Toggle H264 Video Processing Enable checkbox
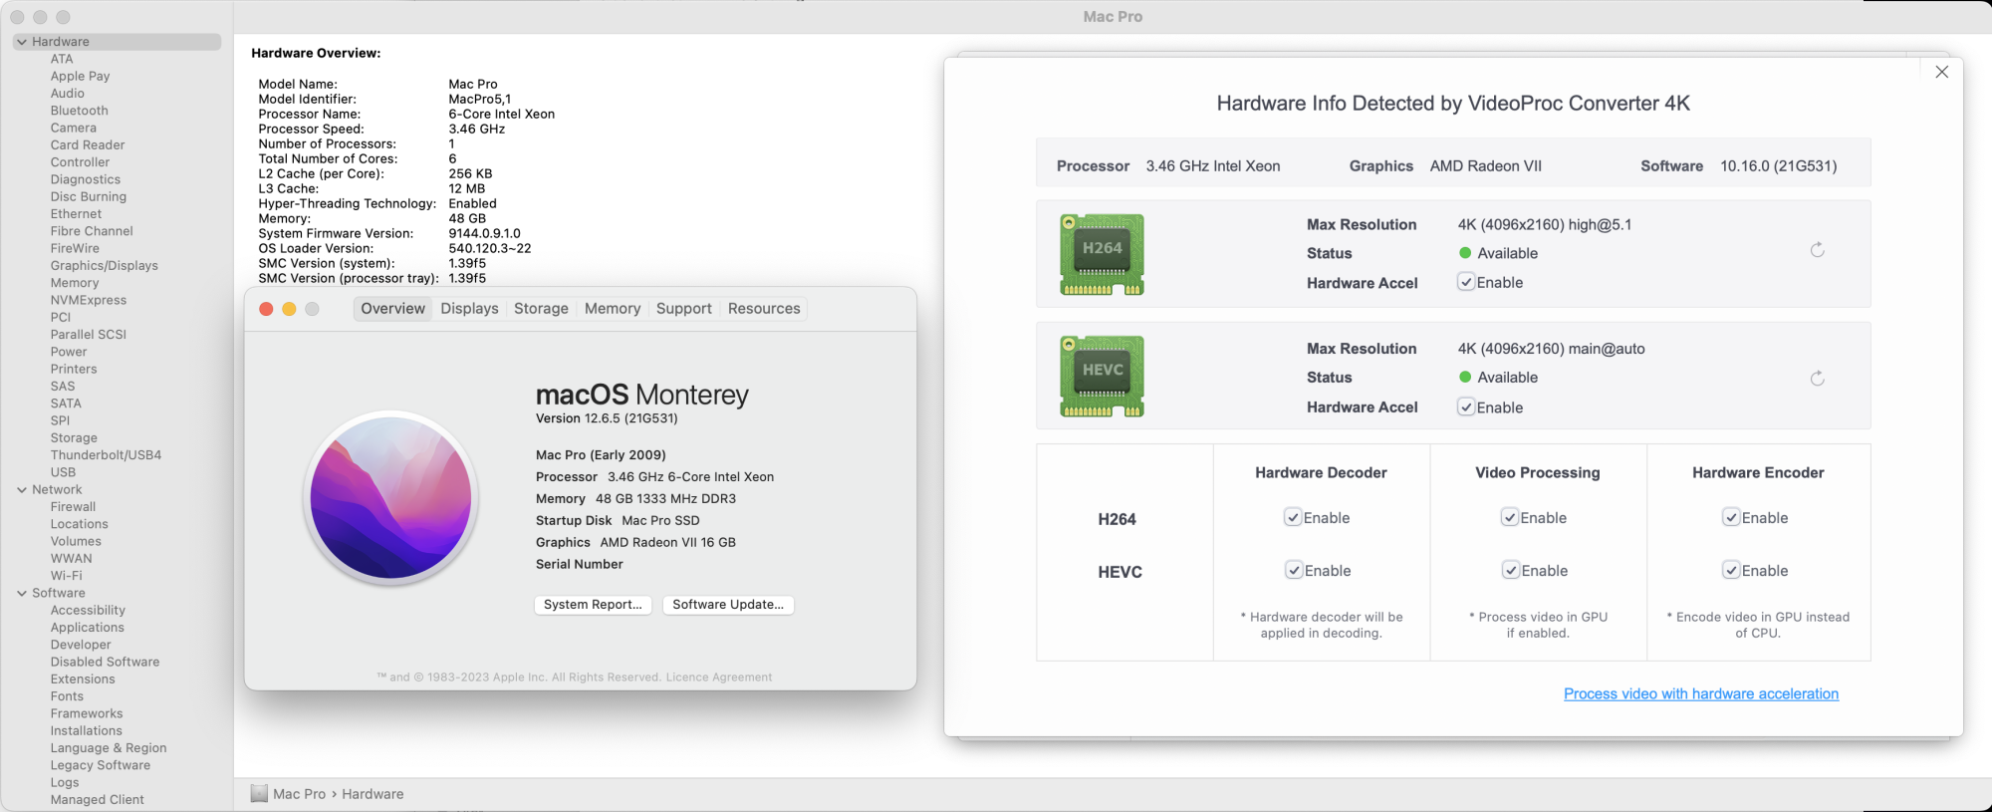Screen dimensions: 1992x812 [1510, 517]
